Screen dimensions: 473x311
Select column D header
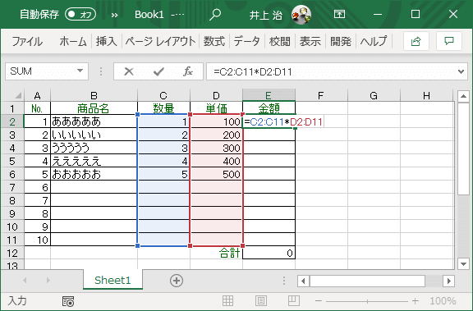(216, 96)
